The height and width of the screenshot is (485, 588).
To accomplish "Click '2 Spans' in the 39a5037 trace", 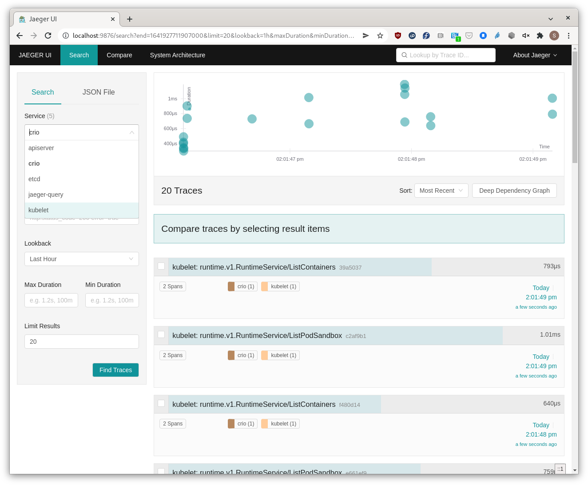I will tap(173, 286).
